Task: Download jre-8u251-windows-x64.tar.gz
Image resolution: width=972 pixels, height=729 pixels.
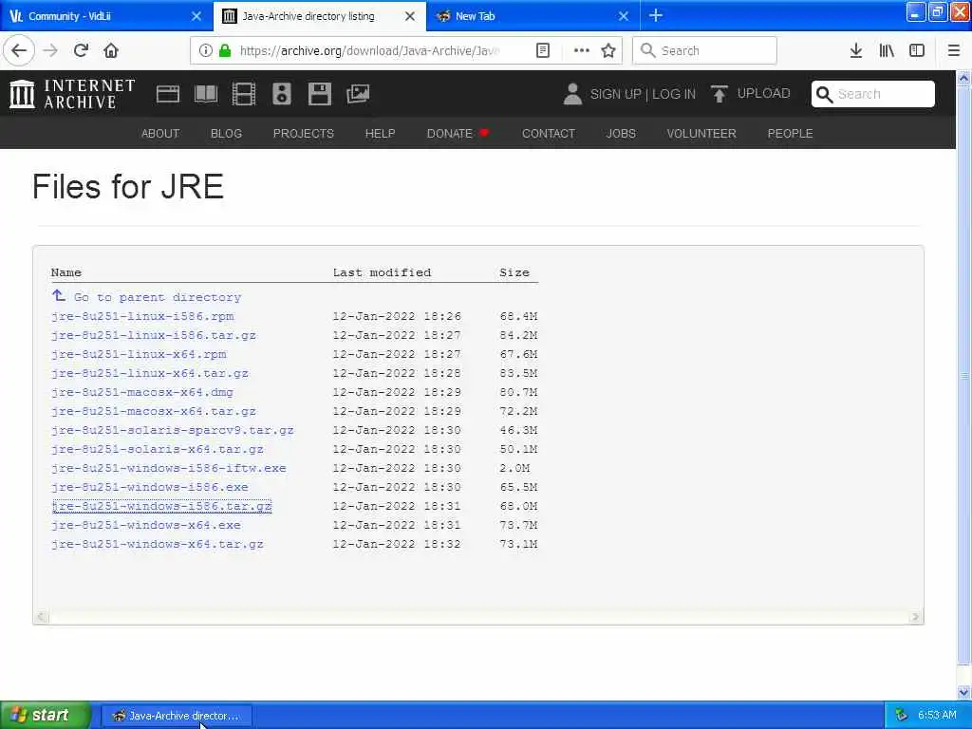Action: pos(158,544)
